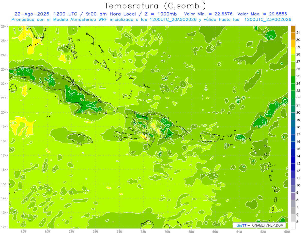
Task: Click the longitude axis label '60W'
Action: 287,231
